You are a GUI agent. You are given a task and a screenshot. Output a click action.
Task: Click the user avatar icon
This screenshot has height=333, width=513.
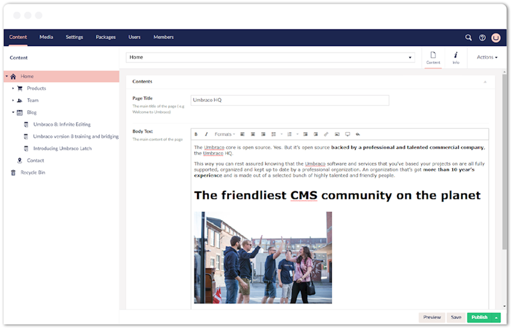(496, 38)
